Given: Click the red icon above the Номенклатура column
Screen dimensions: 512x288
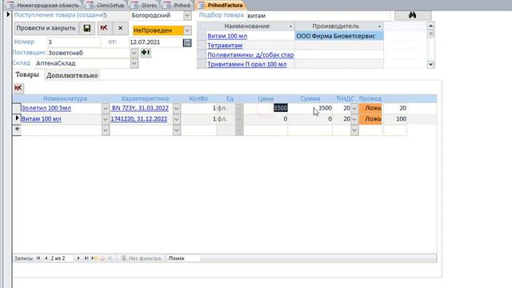Looking at the screenshot, I should point(18,88).
